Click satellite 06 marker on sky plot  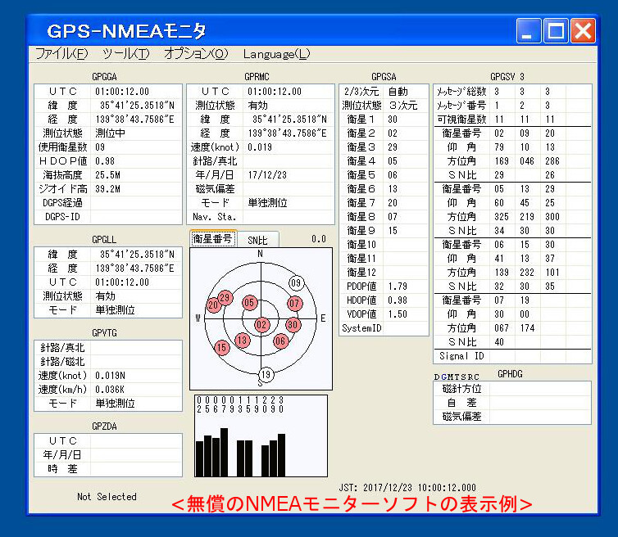pyautogui.click(x=280, y=341)
